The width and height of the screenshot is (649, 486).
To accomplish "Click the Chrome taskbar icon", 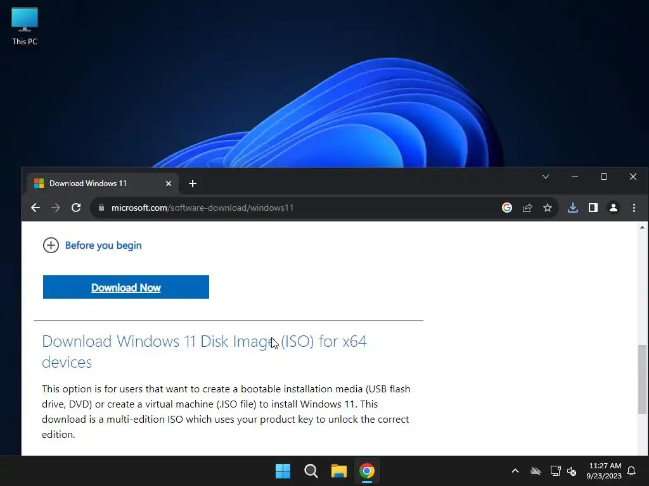I will pyautogui.click(x=367, y=471).
